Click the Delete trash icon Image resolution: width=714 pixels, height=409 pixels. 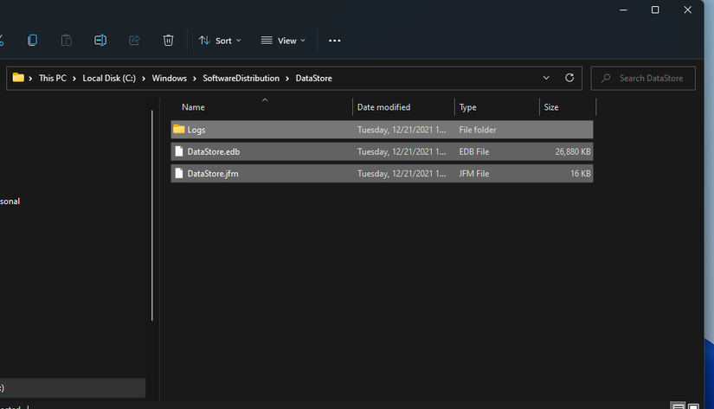click(168, 40)
